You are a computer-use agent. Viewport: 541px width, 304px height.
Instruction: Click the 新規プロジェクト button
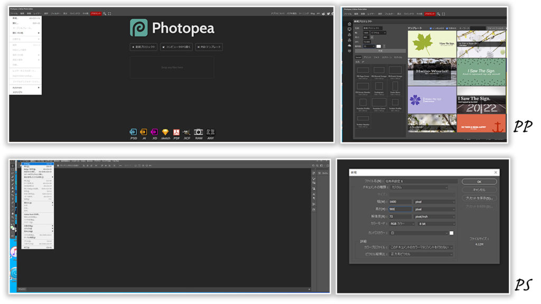[144, 47]
